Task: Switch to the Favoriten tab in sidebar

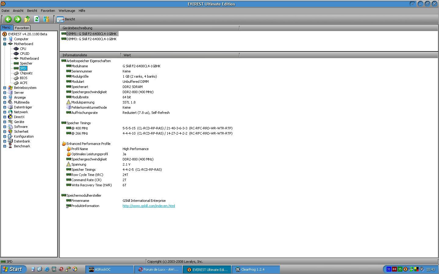Action: click(x=22, y=28)
